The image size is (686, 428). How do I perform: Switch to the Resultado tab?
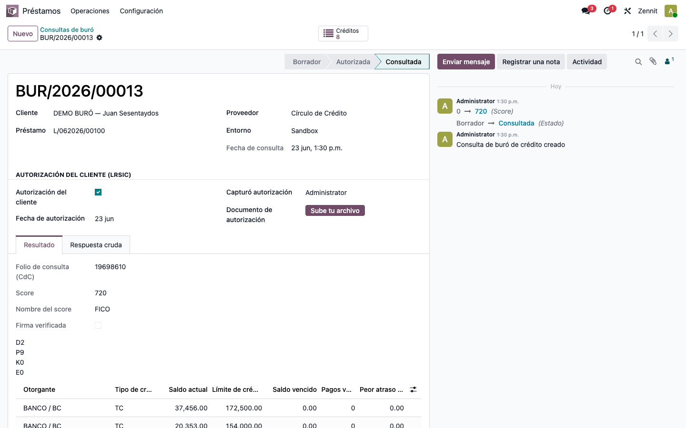click(39, 245)
